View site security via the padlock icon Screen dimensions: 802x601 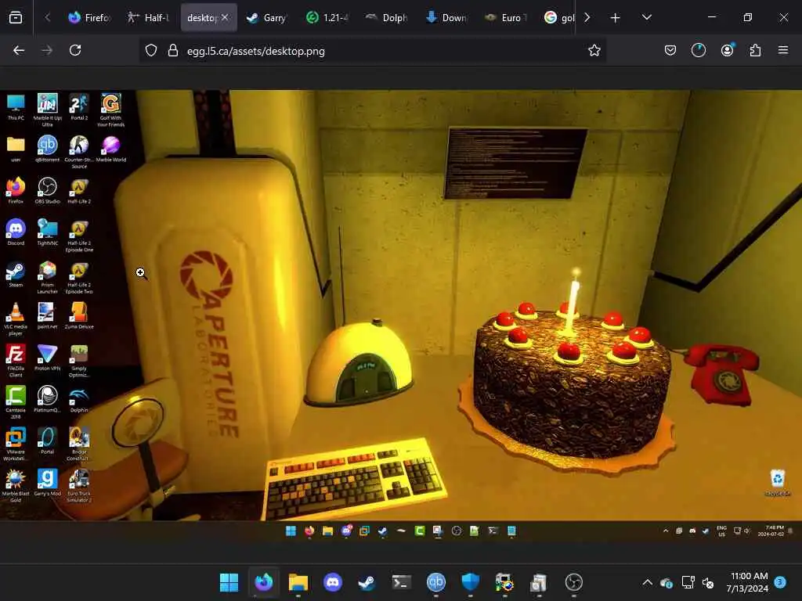(173, 51)
